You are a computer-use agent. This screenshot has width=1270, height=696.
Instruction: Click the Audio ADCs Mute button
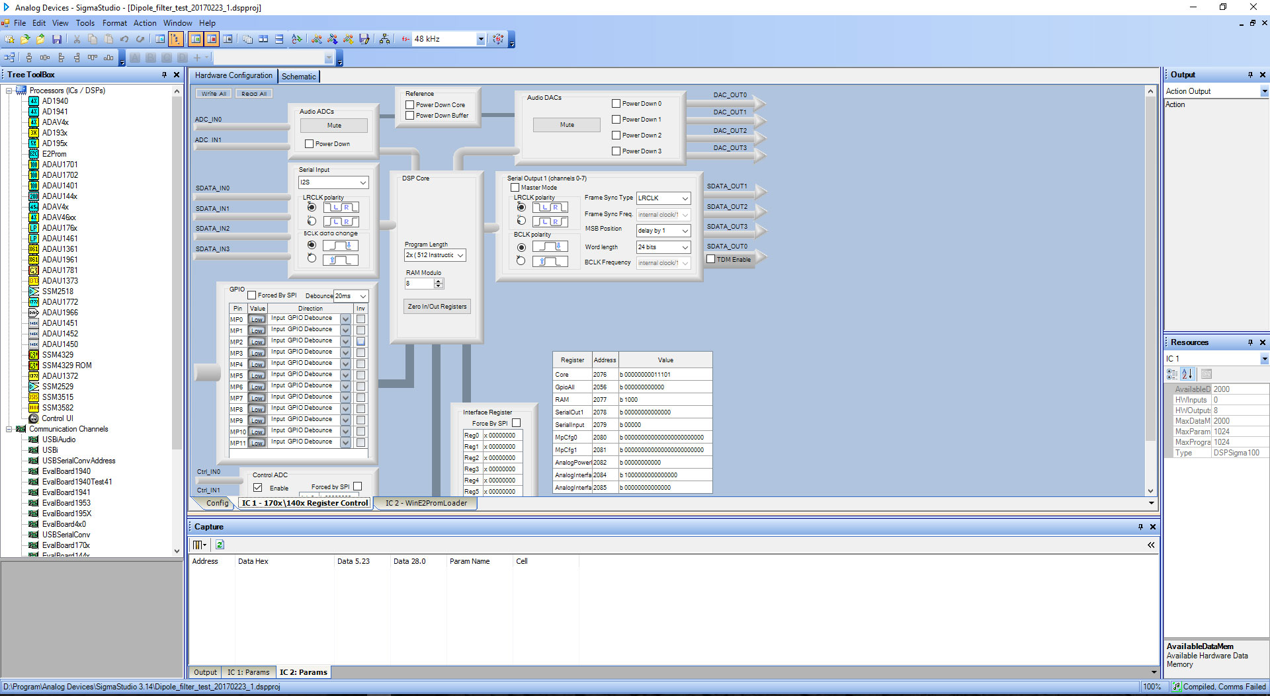tap(334, 126)
